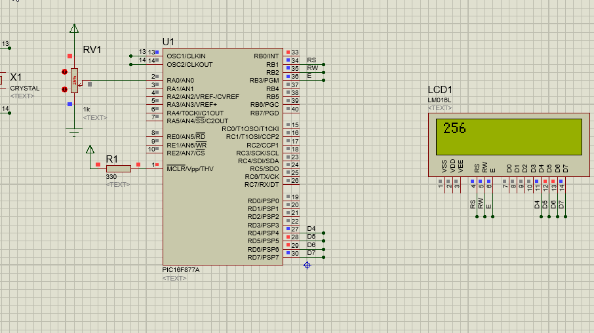The image size is (594, 333).
Task: Click the 1k potentiometer value label
Action: tap(87, 109)
